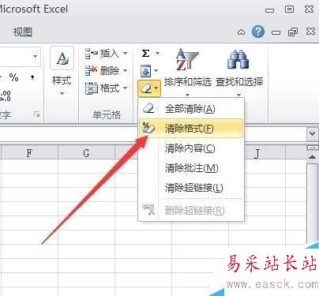Choose Clear All (全部清除) menu item

[x=191, y=109]
